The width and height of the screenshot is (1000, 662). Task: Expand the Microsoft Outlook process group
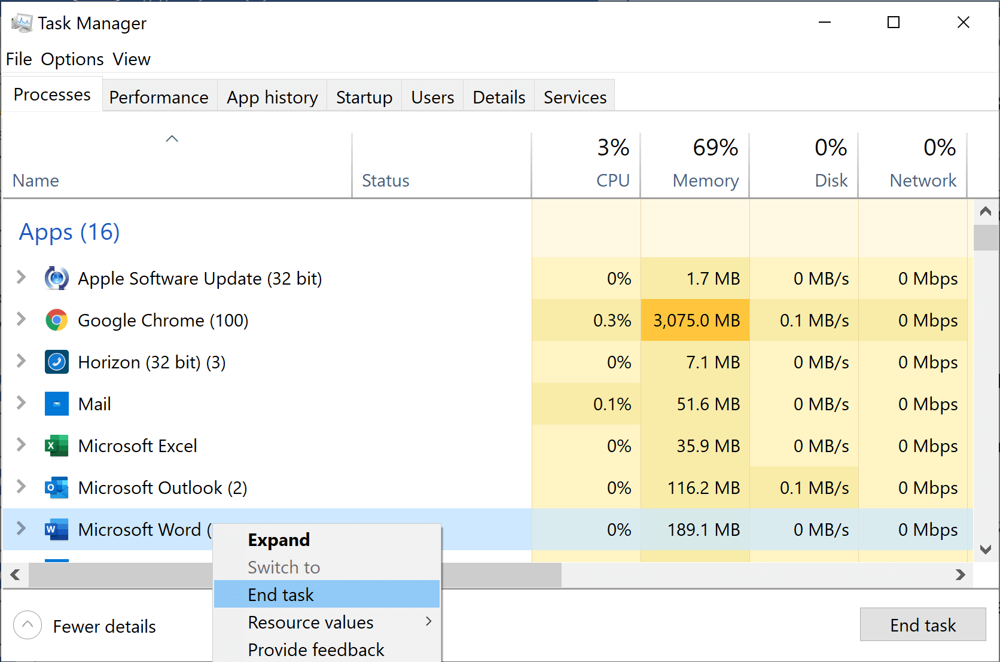click(x=21, y=487)
